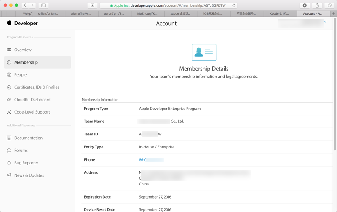The image size is (337, 212).
Task: Add a new tab with the plus button
Action: 333,13
